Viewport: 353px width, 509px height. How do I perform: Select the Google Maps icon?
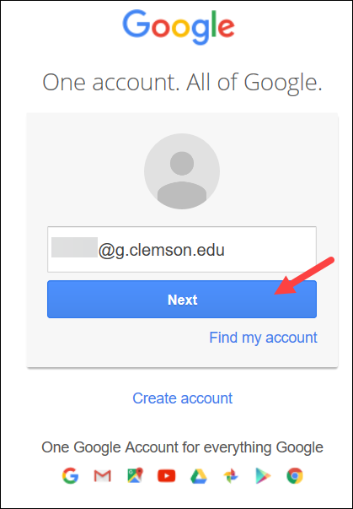(x=135, y=476)
